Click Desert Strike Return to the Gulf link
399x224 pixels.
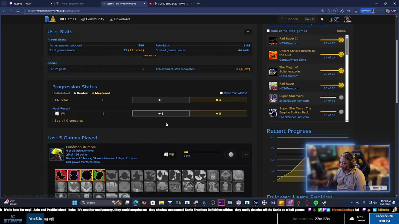(x=297, y=53)
